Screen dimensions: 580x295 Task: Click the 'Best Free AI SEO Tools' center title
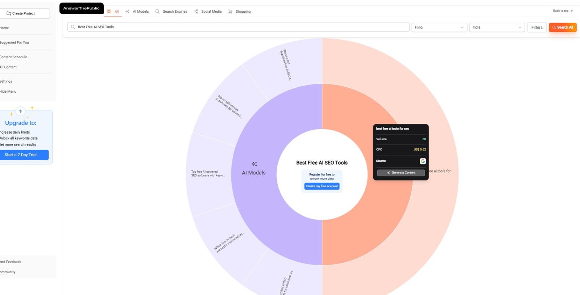pyautogui.click(x=322, y=163)
